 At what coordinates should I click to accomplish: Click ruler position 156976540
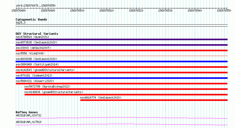[195, 11]
